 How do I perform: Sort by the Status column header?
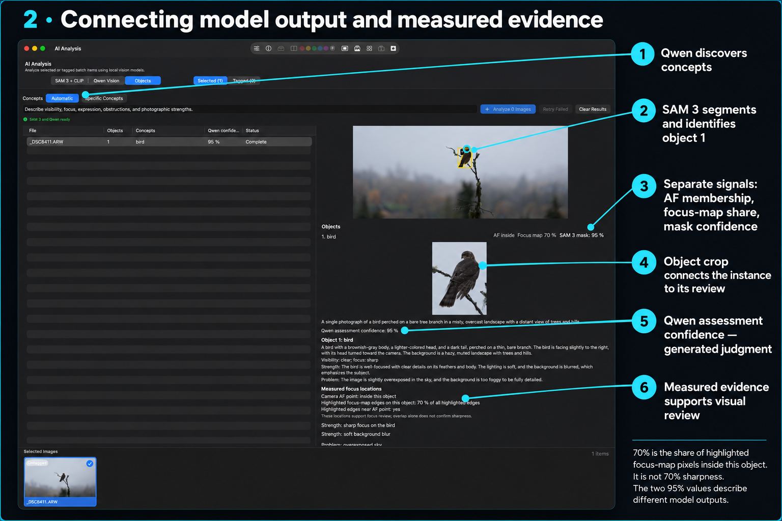point(252,131)
